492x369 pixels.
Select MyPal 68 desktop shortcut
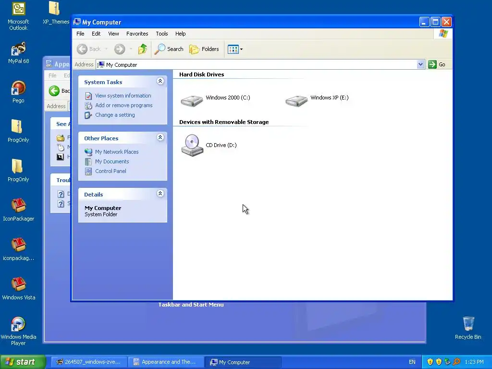click(x=18, y=53)
